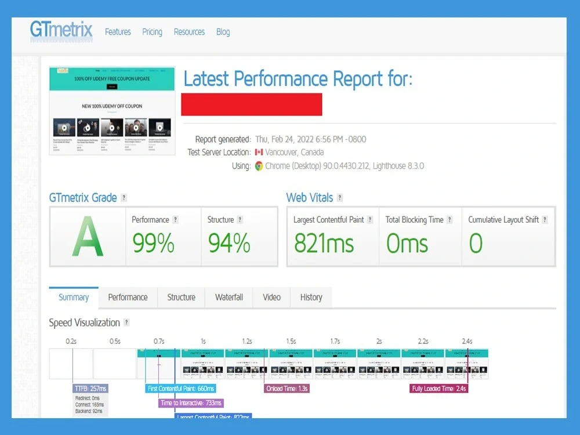The height and width of the screenshot is (435, 580).
Task: Click the 821ms LCP value
Action: click(324, 244)
